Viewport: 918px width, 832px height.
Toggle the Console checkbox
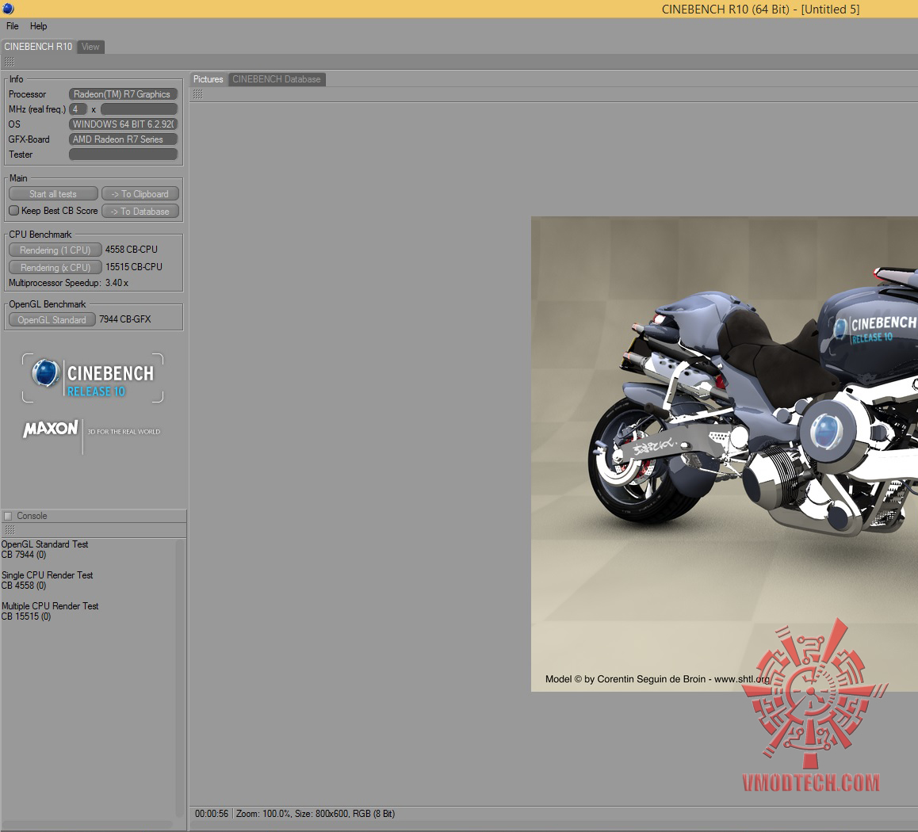click(8, 516)
